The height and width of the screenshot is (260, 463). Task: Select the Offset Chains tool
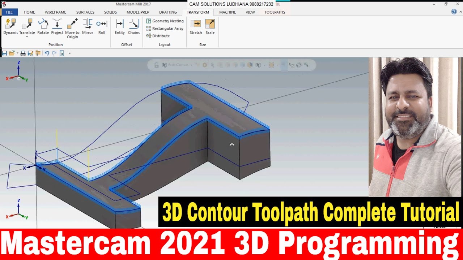coord(134,27)
